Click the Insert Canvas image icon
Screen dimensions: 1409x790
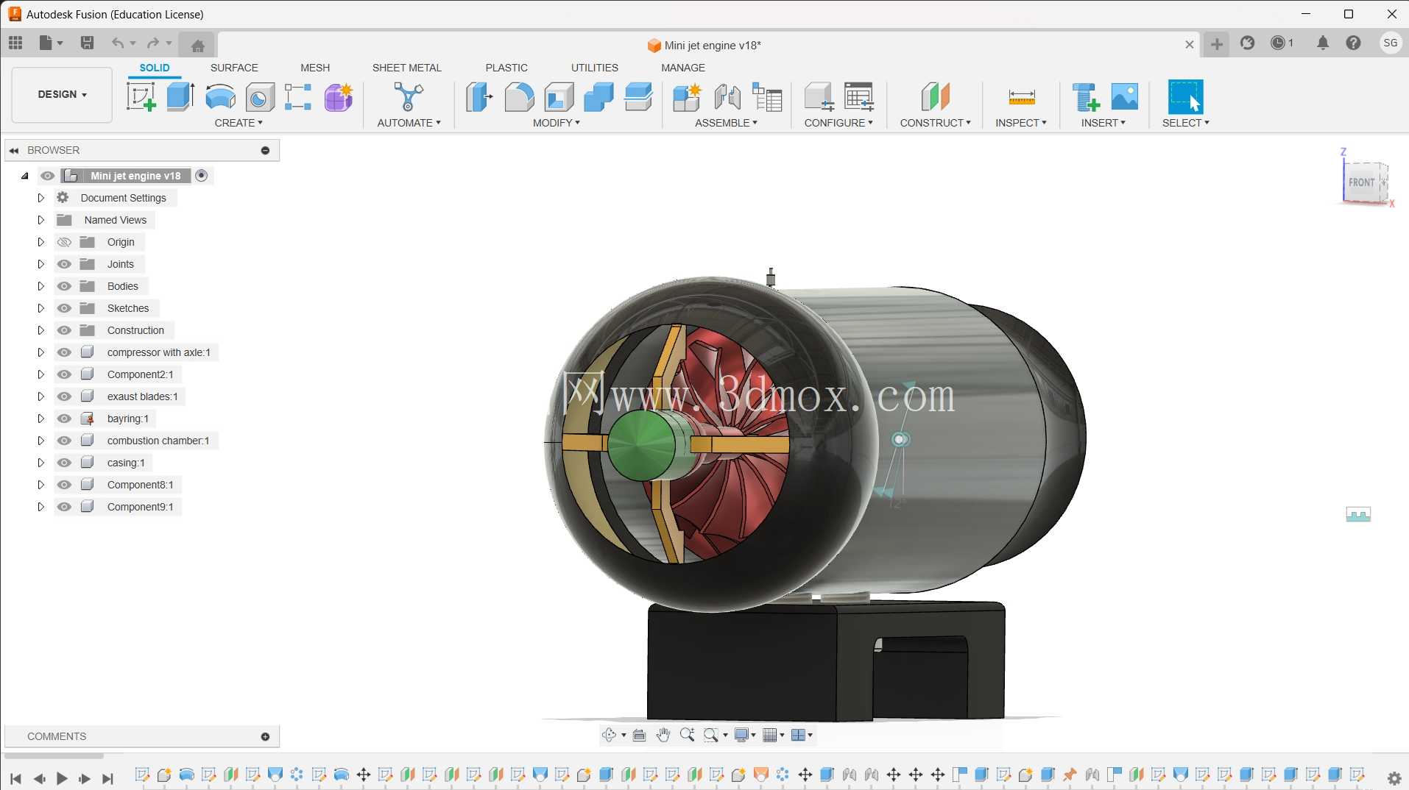click(1125, 96)
